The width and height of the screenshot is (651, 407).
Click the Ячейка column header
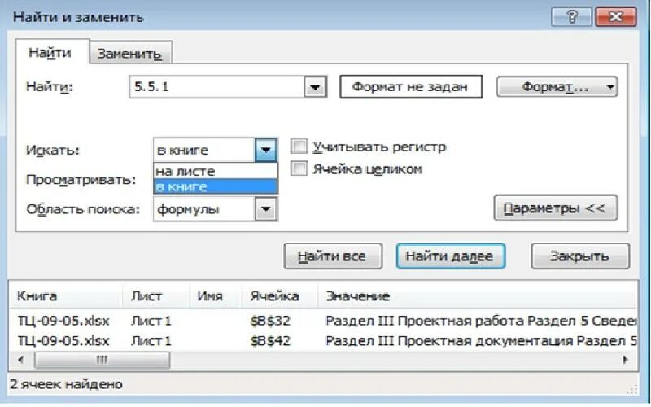pyautogui.click(x=279, y=296)
